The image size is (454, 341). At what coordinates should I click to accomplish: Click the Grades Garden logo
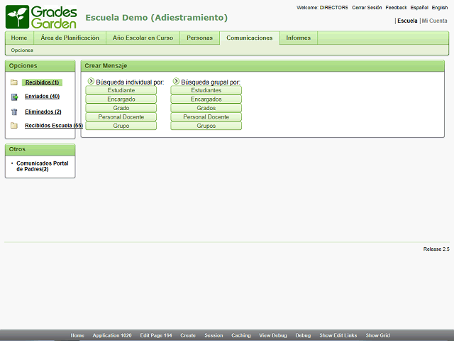pos(40,17)
